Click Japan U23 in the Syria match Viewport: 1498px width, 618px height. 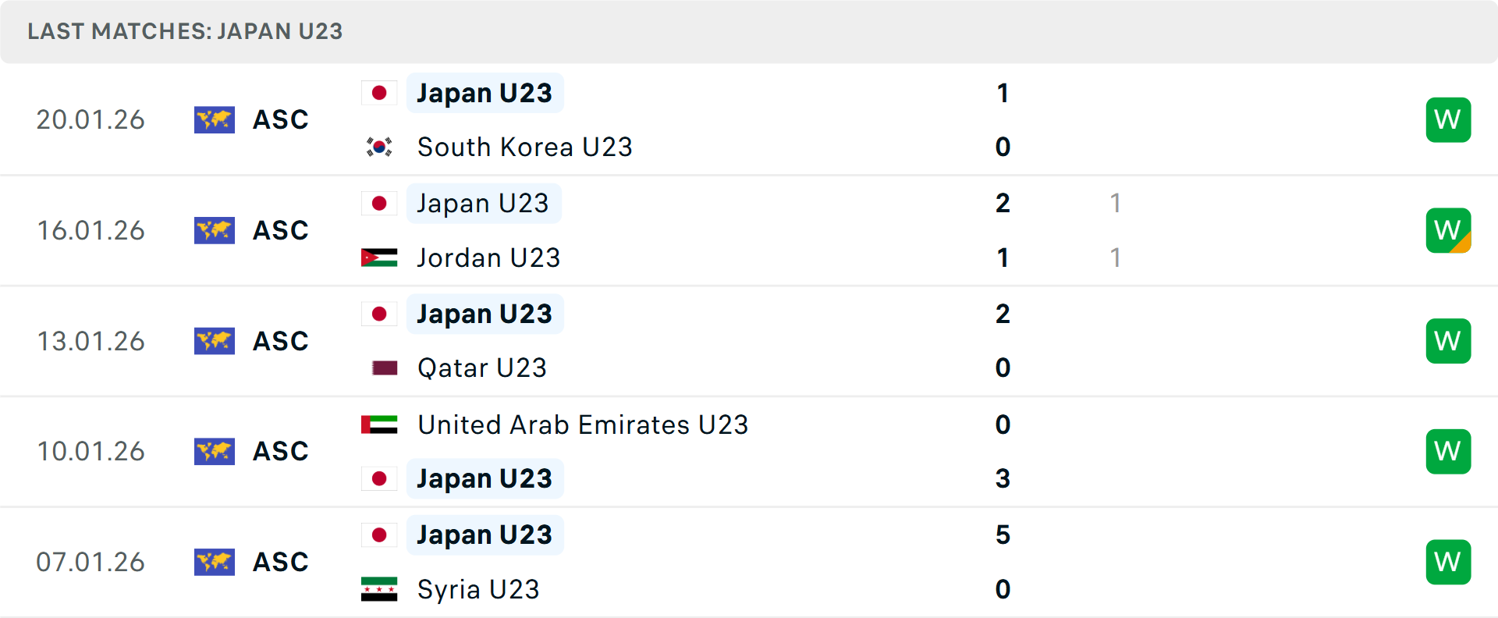485,535
